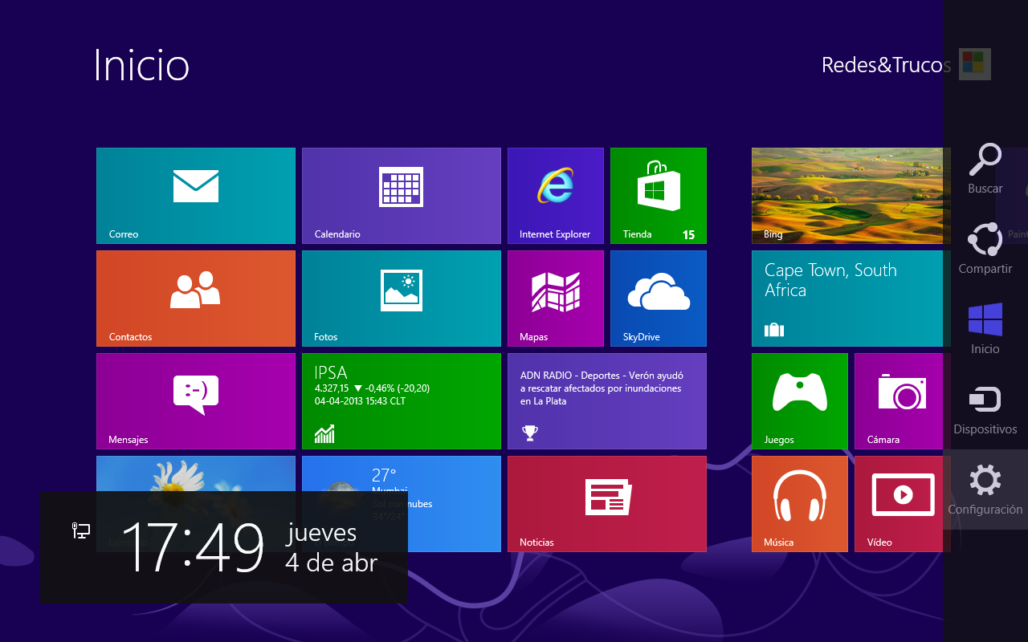Screen dimensions: 1028x642
Task: Open the Juegos games tile
Action: click(800, 401)
